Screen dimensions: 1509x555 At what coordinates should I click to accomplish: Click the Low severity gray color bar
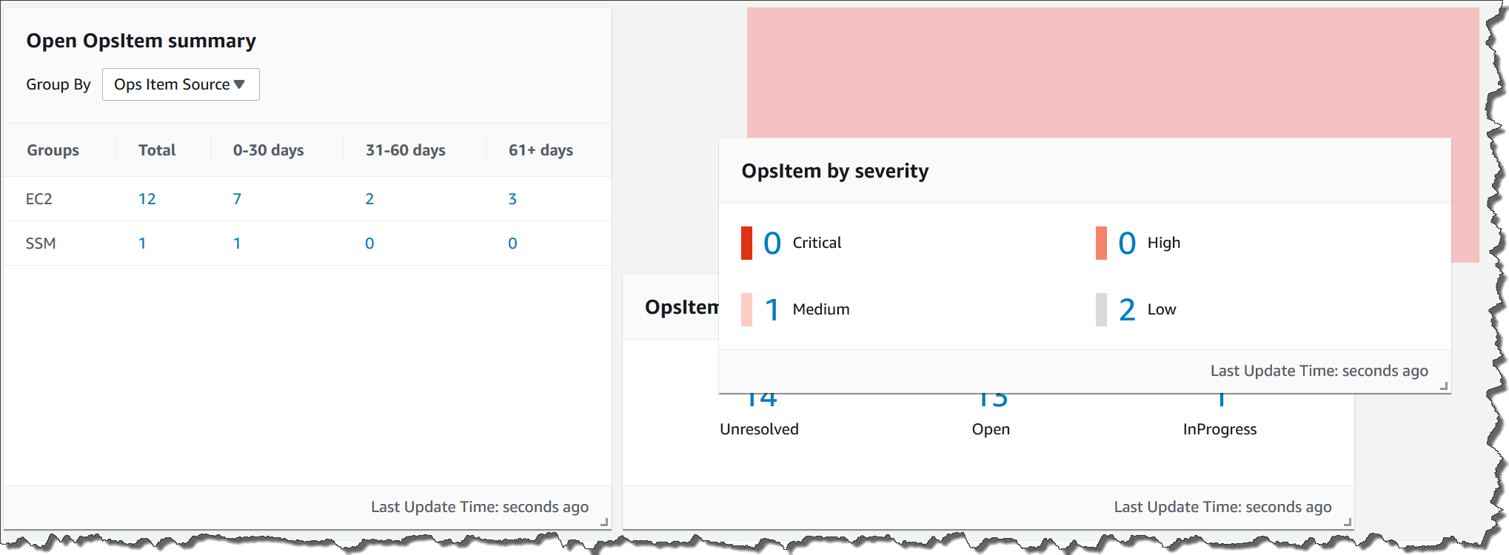[x=1103, y=309]
